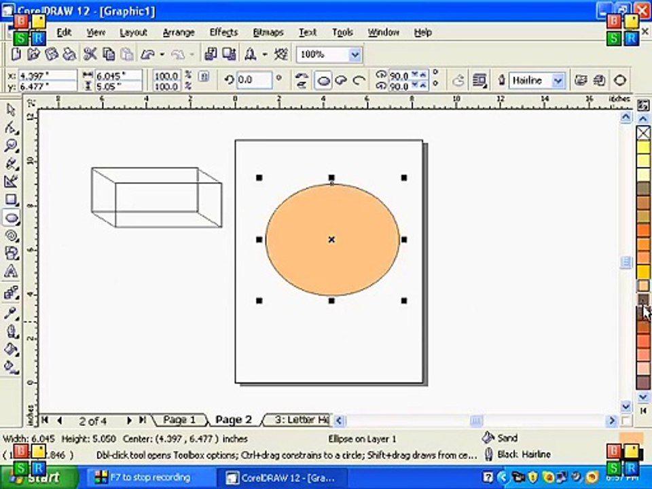
Task: Click the Wrap Paragraph Text icon
Action: 479,80
